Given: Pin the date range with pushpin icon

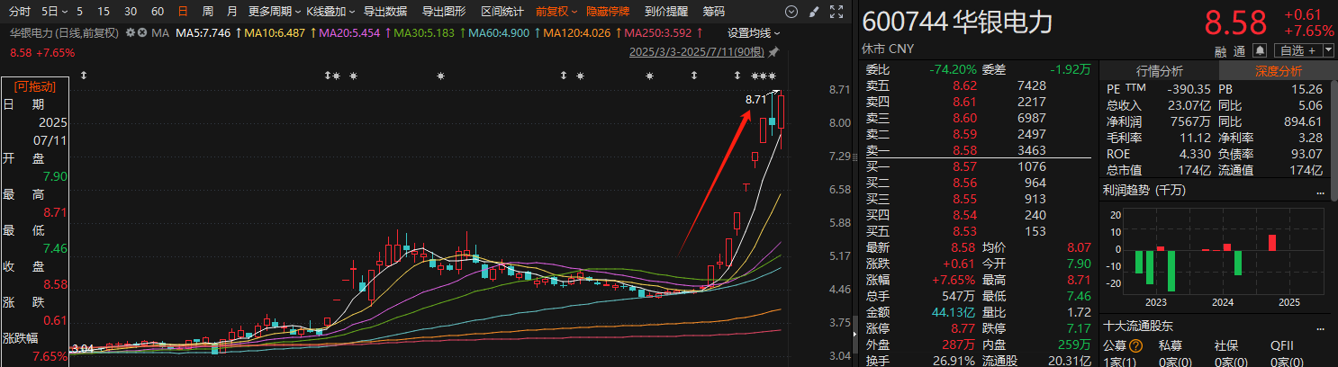Looking at the screenshot, I should [774, 52].
